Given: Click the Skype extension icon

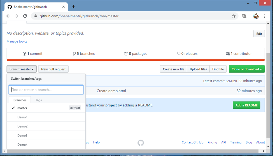Looking at the screenshot, I should point(244,16).
